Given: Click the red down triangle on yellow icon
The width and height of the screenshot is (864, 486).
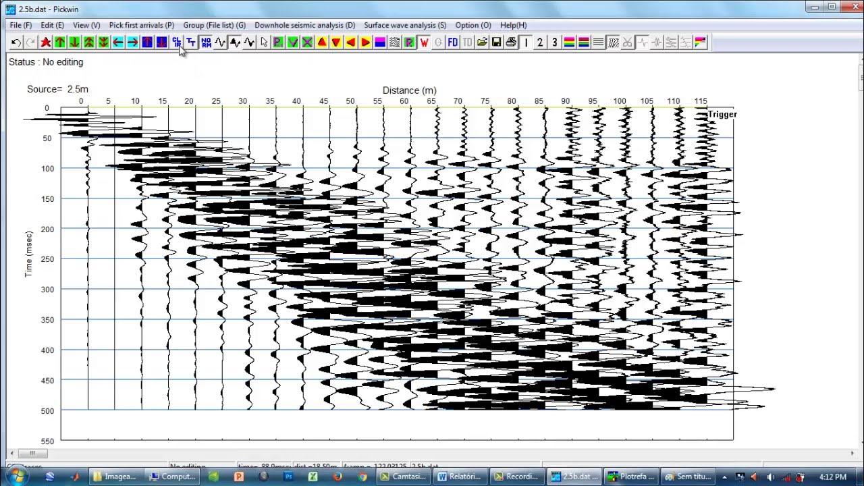Looking at the screenshot, I should 336,43.
